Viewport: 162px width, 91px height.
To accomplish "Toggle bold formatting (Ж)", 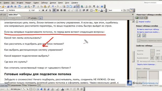I will pos(43,10).
